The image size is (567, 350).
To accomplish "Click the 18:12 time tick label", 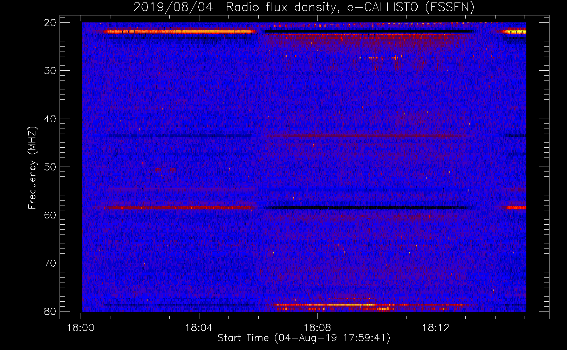I will click(x=436, y=328).
